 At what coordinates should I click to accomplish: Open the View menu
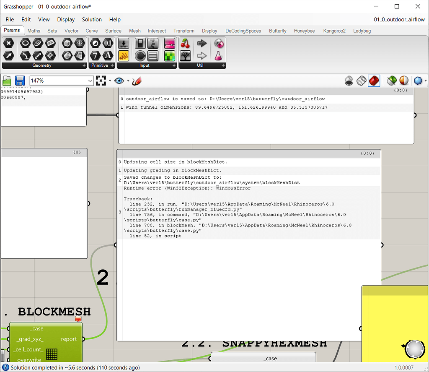(x=44, y=19)
